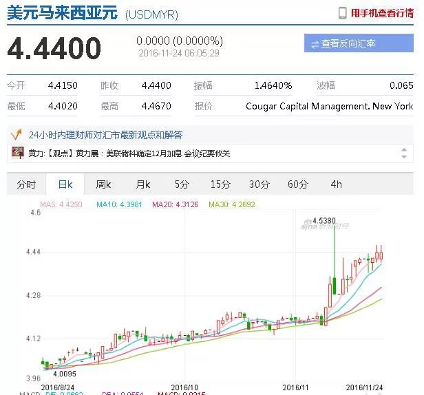Click the 2016/10 date axis label

pyautogui.click(x=184, y=387)
